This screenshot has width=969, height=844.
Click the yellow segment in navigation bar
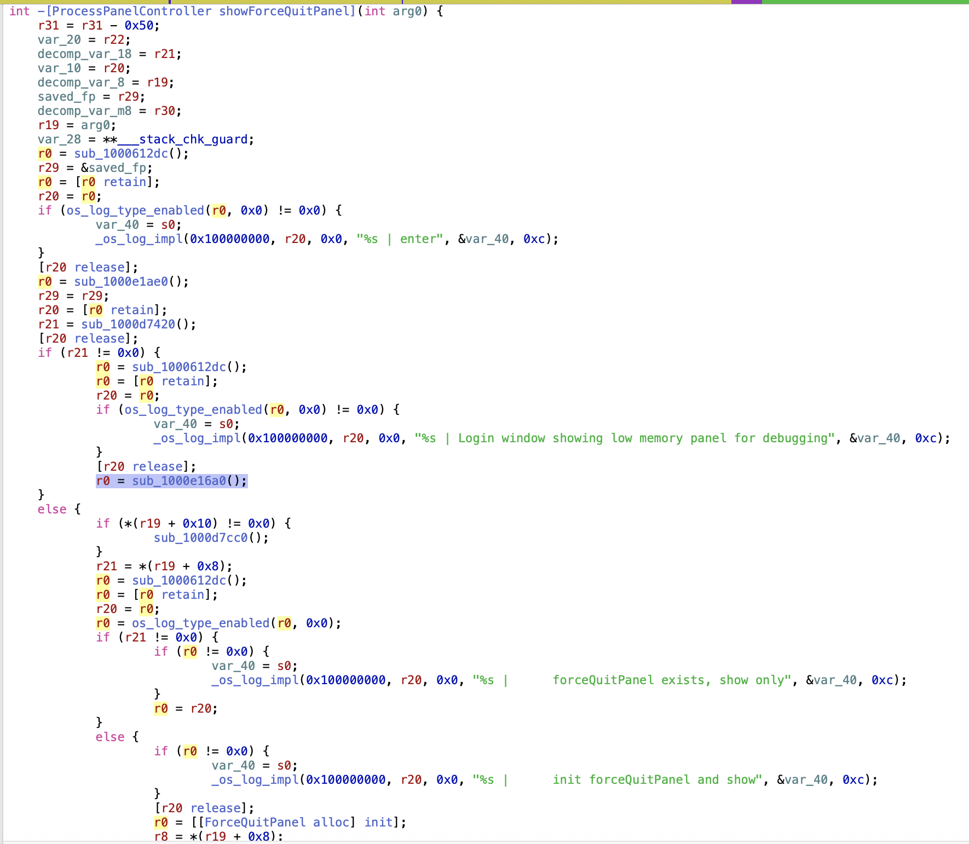tap(547, 2)
